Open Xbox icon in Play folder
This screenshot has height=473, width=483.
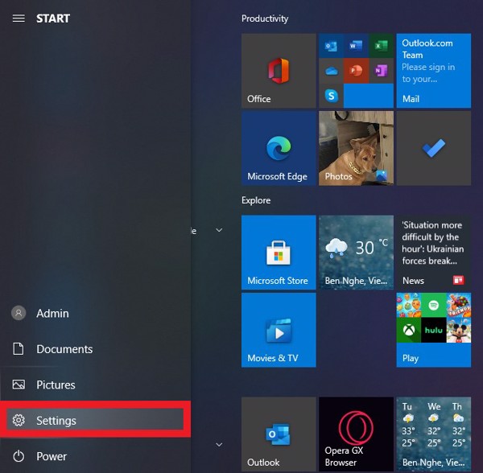409,330
